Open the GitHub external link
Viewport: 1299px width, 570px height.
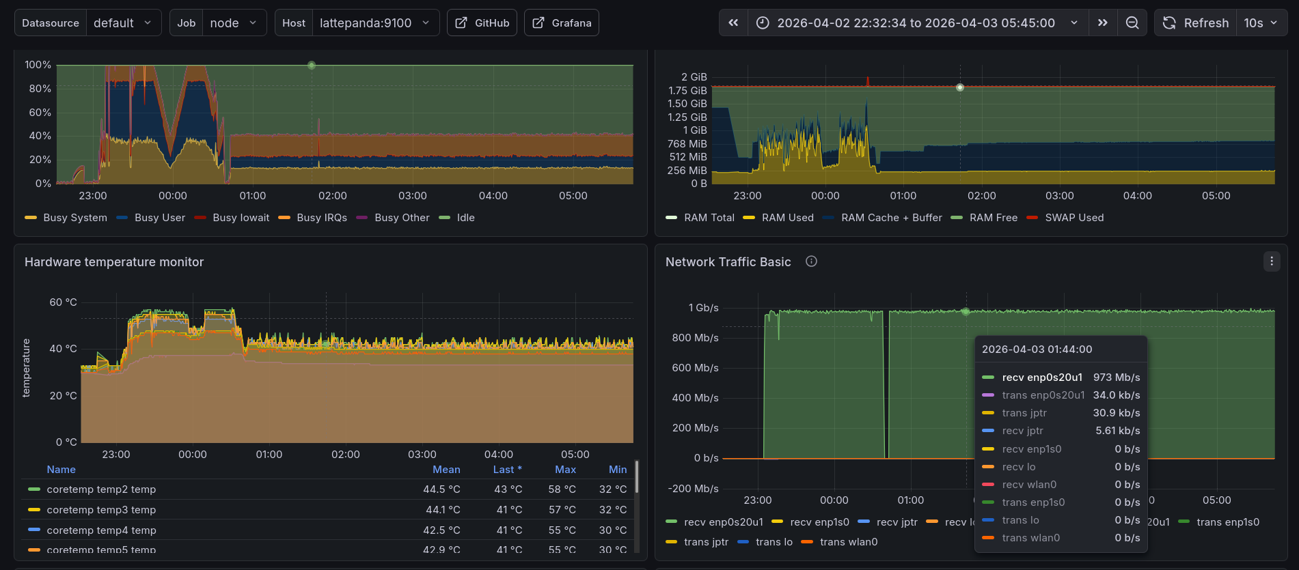click(482, 23)
